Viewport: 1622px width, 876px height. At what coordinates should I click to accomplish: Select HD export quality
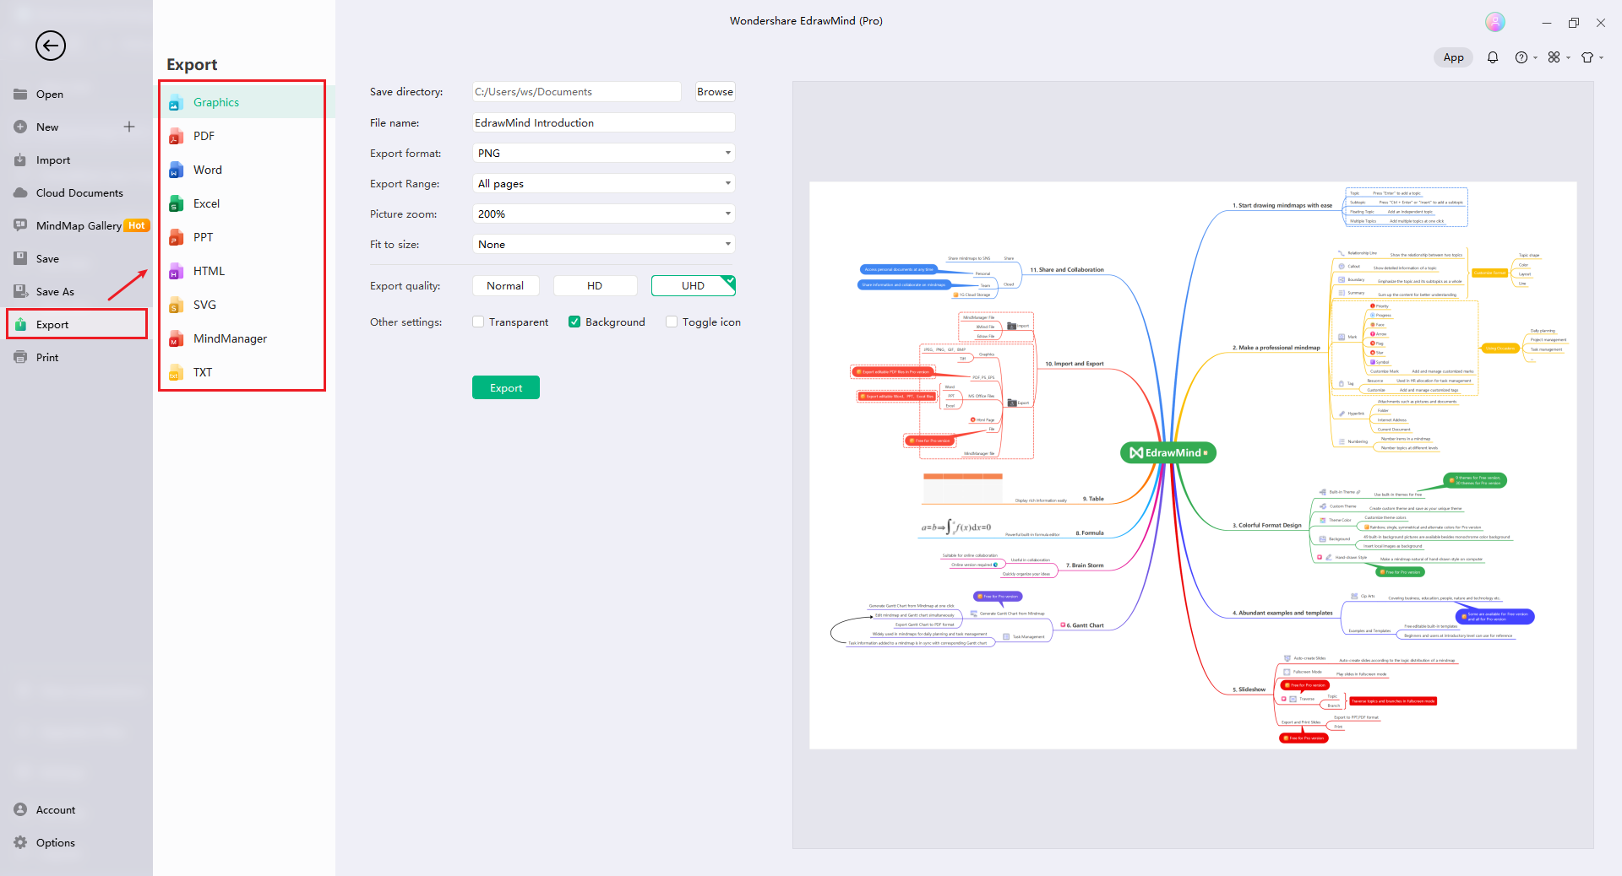(x=595, y=286)
